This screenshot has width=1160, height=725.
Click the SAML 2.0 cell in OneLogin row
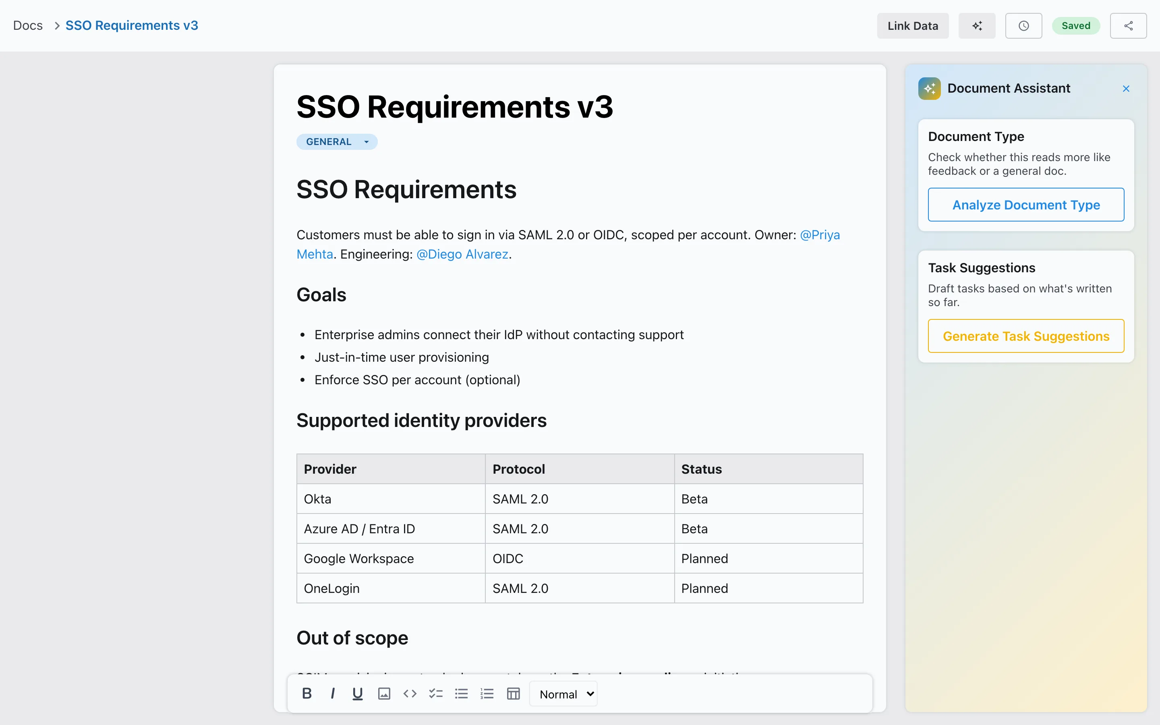pos(580,588)
